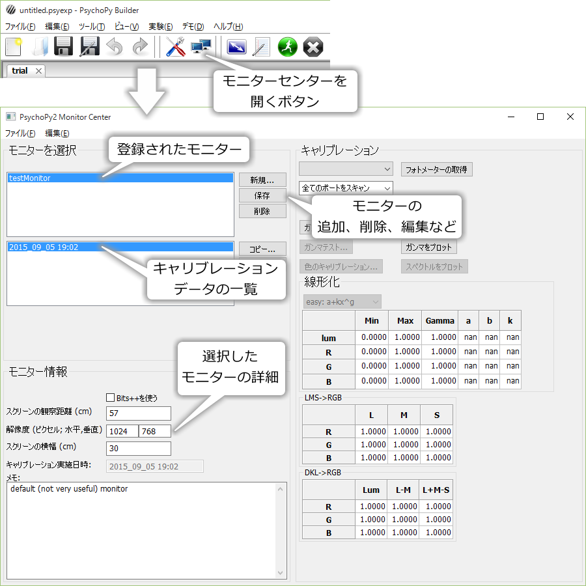Click the 色のキャリブレーション... button

tap(341, 267)
